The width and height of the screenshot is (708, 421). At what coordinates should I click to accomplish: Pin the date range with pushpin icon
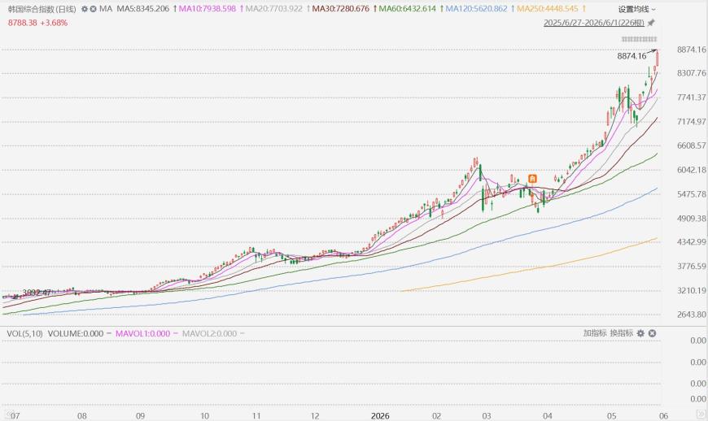[651, 23]
